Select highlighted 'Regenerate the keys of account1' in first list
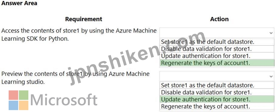Image resolution: width=275 pixels, height=112 pixels. pos(217,63)
